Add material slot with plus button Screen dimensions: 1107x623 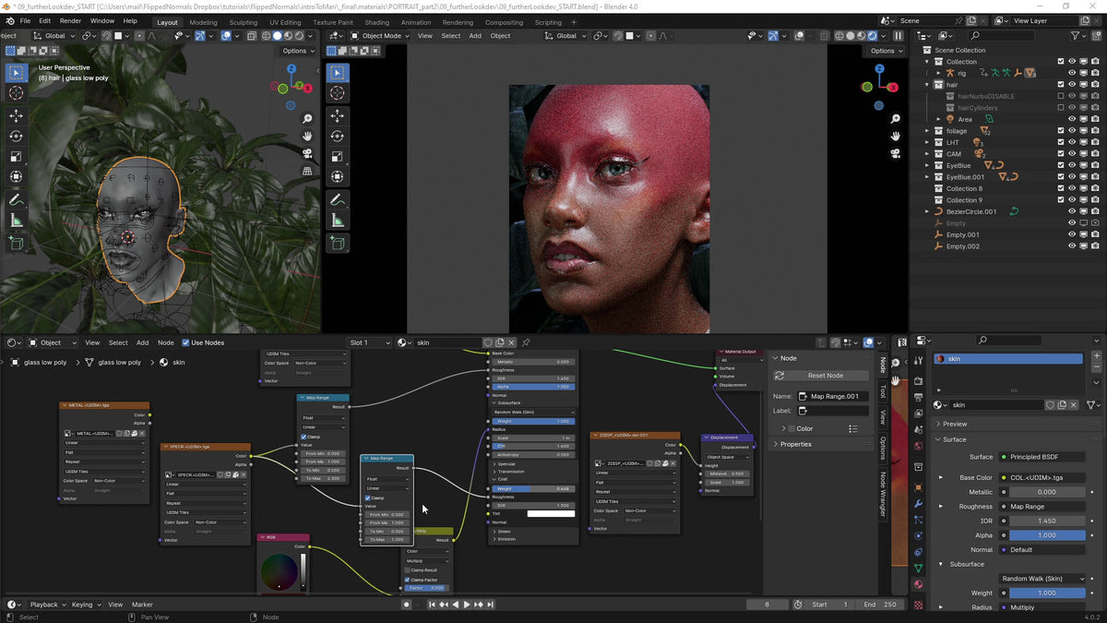[x=1096, y=356]
